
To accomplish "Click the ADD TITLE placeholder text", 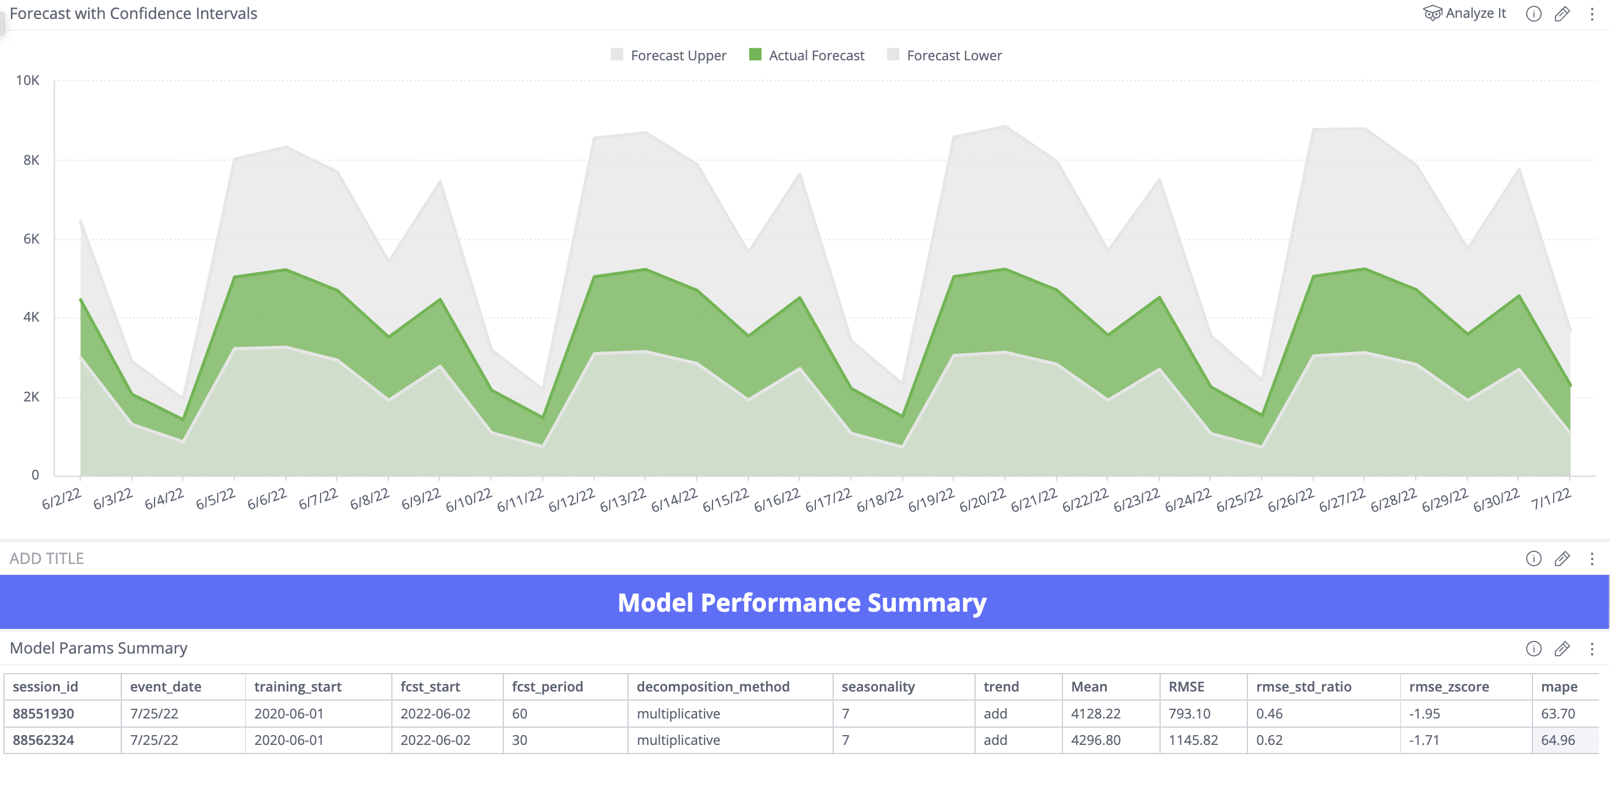I will [46, 558].
